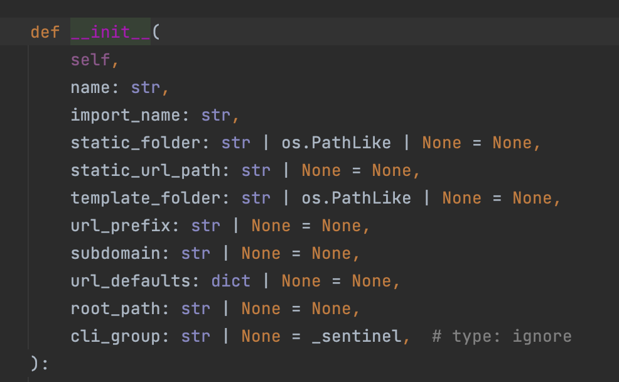Image resolution: width=619 pixels, height=382 pixels.
Task: Click the url_prefix parameter name
Action: [x=120, y=226]
